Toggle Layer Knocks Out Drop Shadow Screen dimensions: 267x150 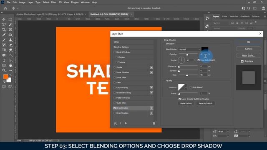pyautogui.click(x=180, y=99)
